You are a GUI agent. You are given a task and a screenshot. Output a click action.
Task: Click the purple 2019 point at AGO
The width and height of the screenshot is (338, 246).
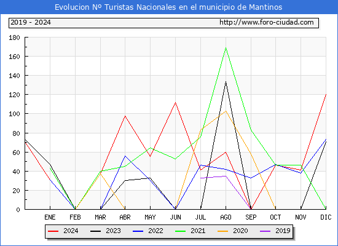(226, 176)
